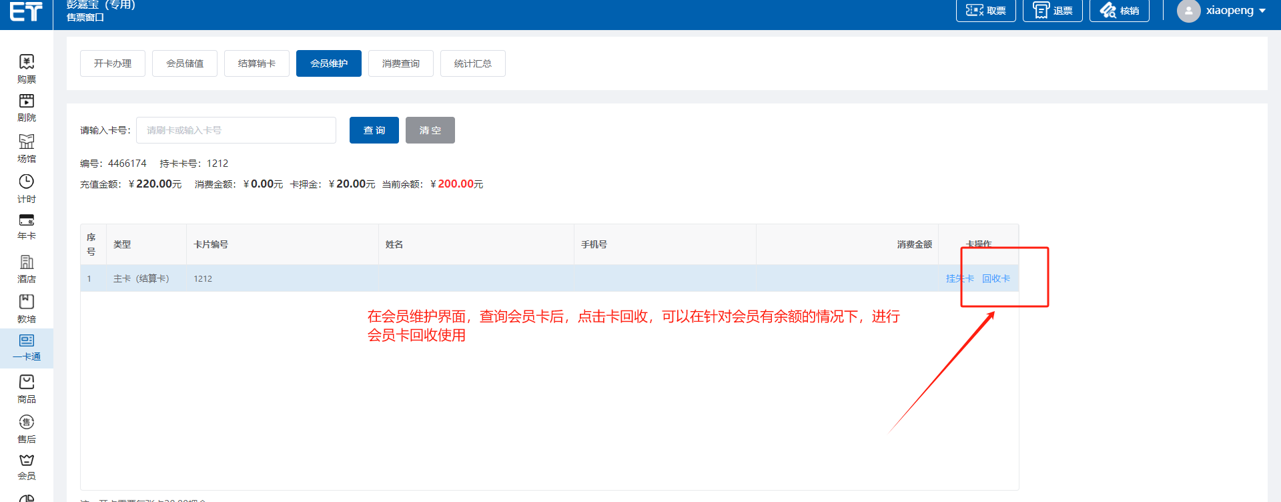Open the 教培 training sidebar icon
Screen dimensions: 1281x502
point(27,302)
